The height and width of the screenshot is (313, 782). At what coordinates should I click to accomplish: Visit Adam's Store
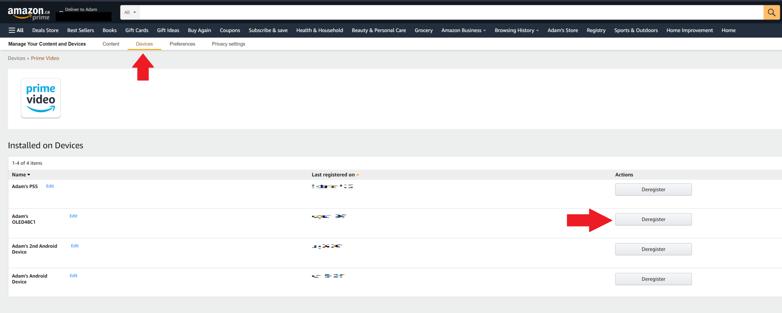tap(563, 30)
